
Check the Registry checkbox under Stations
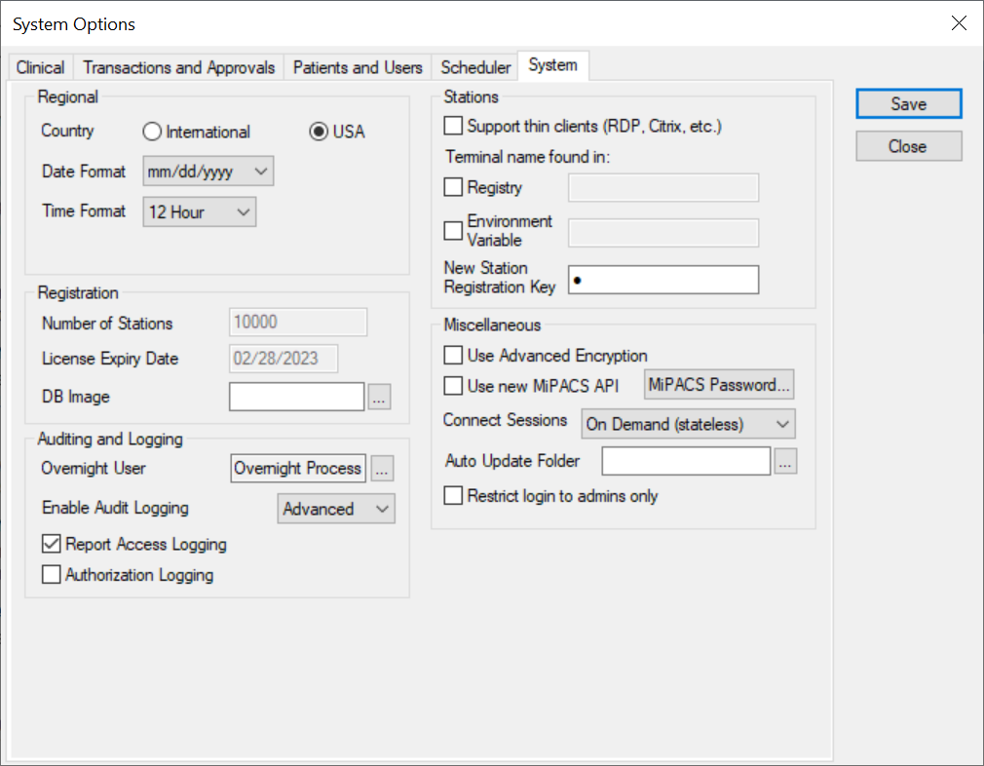pos(453,187)
